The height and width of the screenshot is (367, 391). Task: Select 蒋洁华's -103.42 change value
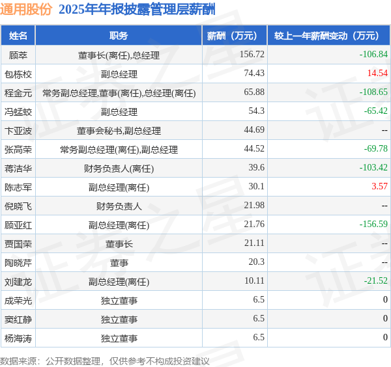point(373,168)
